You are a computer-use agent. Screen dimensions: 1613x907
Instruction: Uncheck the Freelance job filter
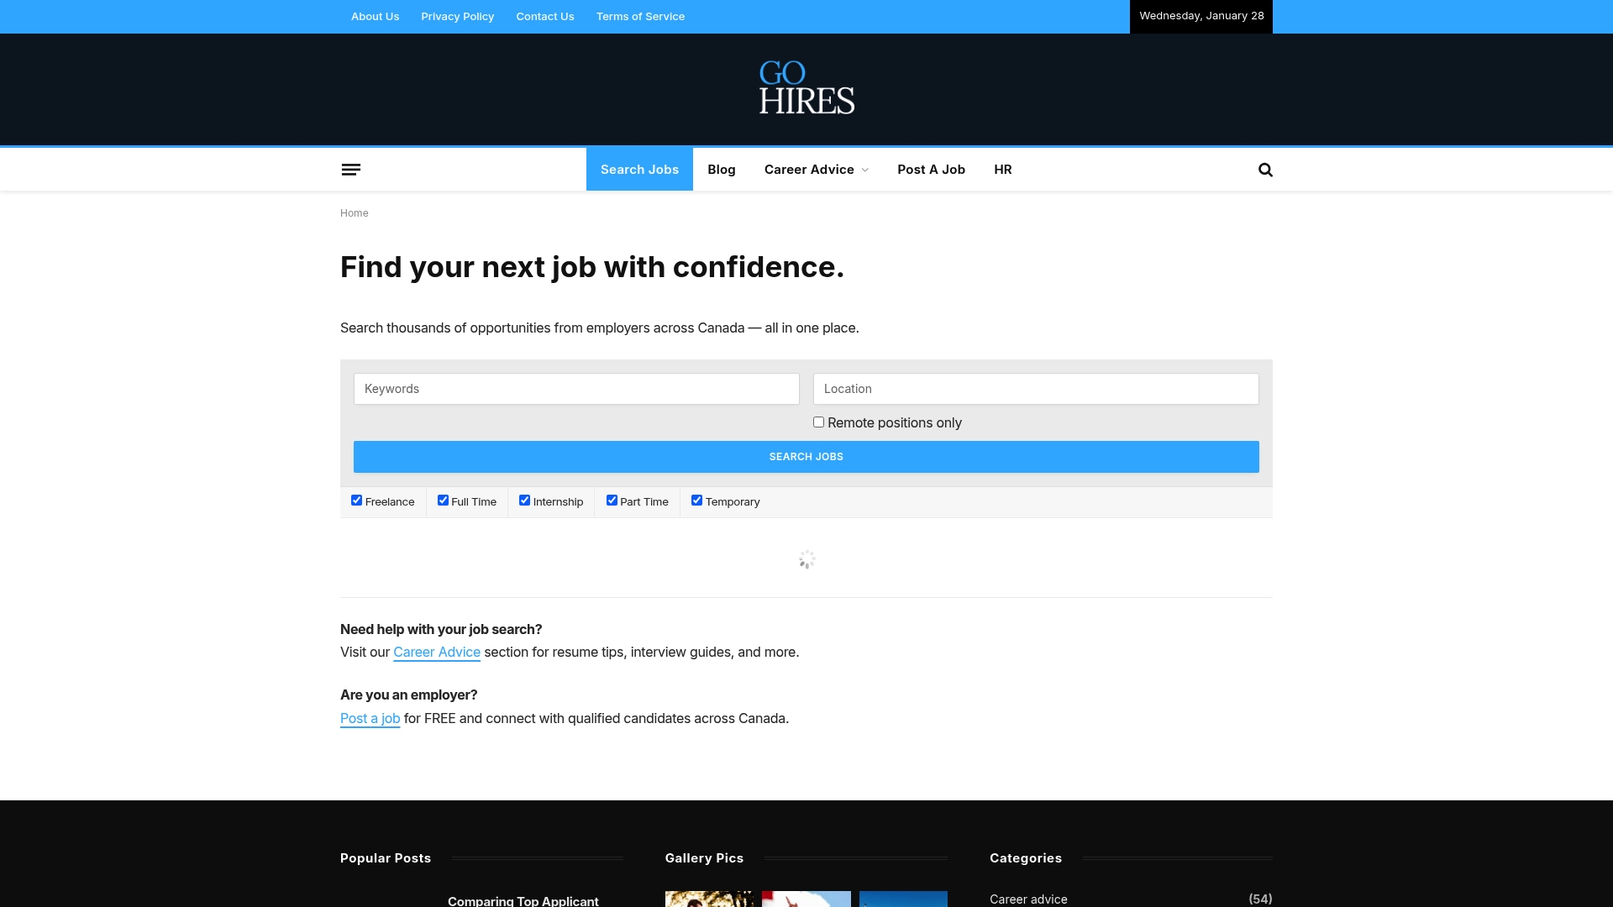click(356, 500)
